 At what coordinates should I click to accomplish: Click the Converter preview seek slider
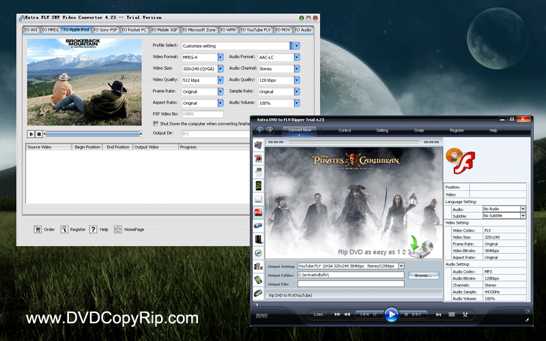[93, 134]
